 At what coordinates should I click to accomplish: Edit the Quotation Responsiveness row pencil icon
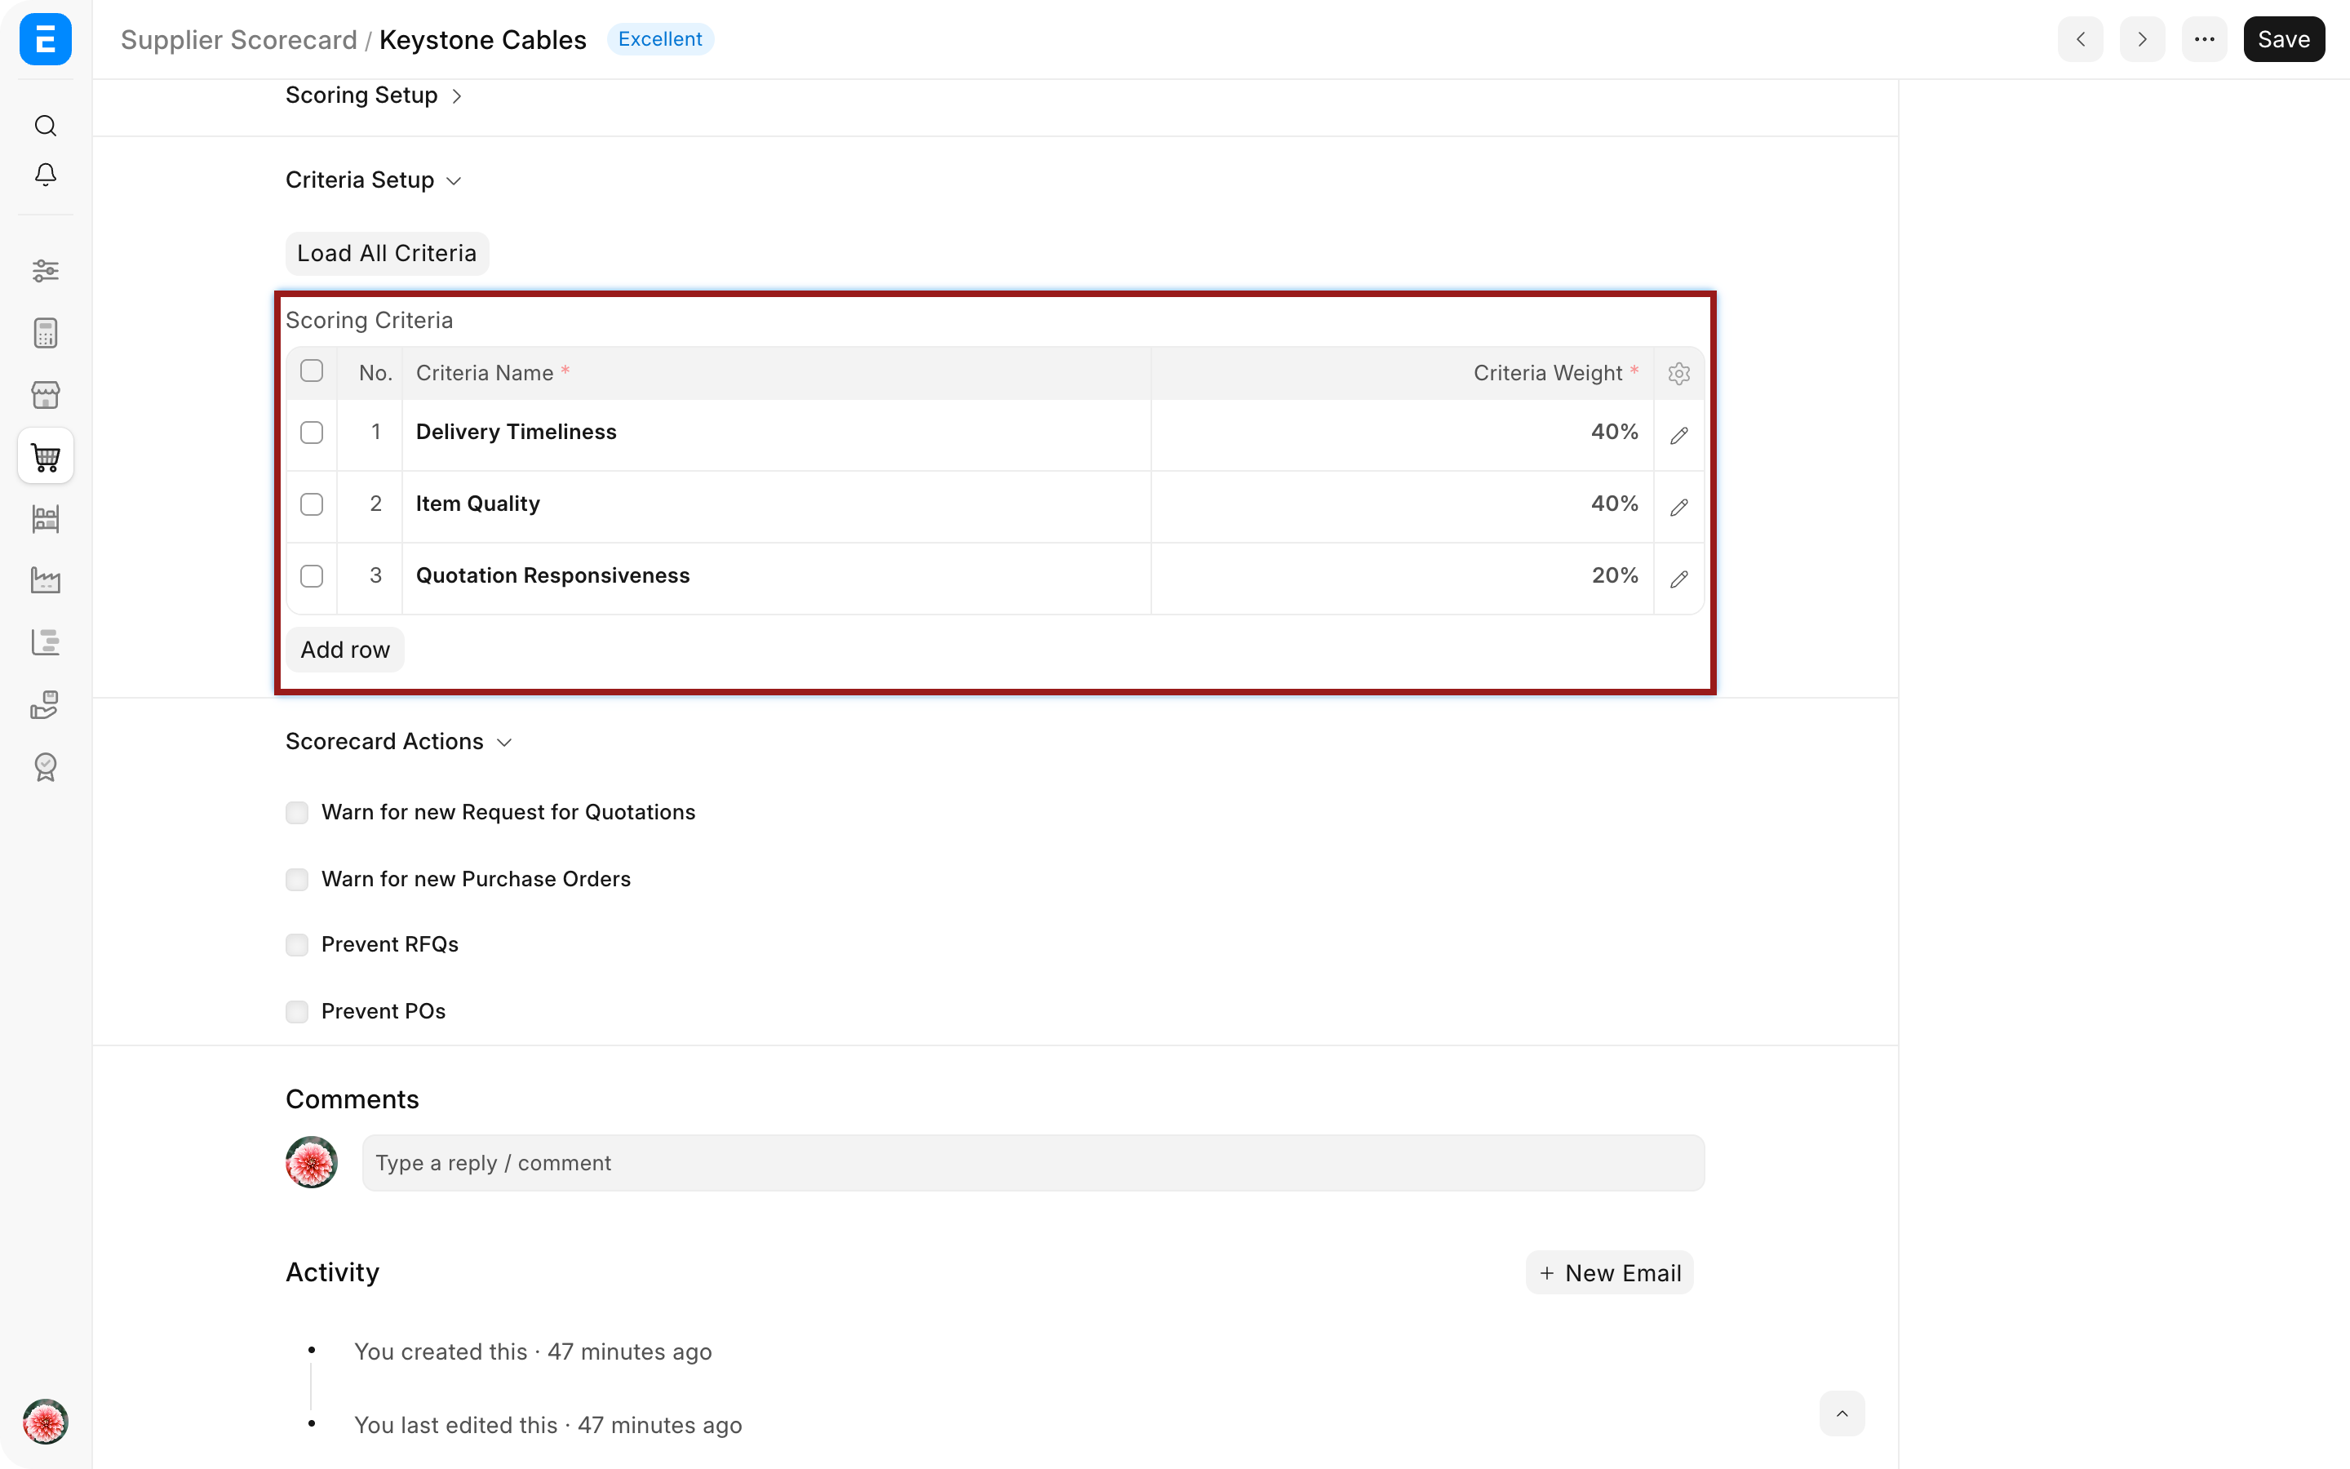click(x=1679, y=579)
